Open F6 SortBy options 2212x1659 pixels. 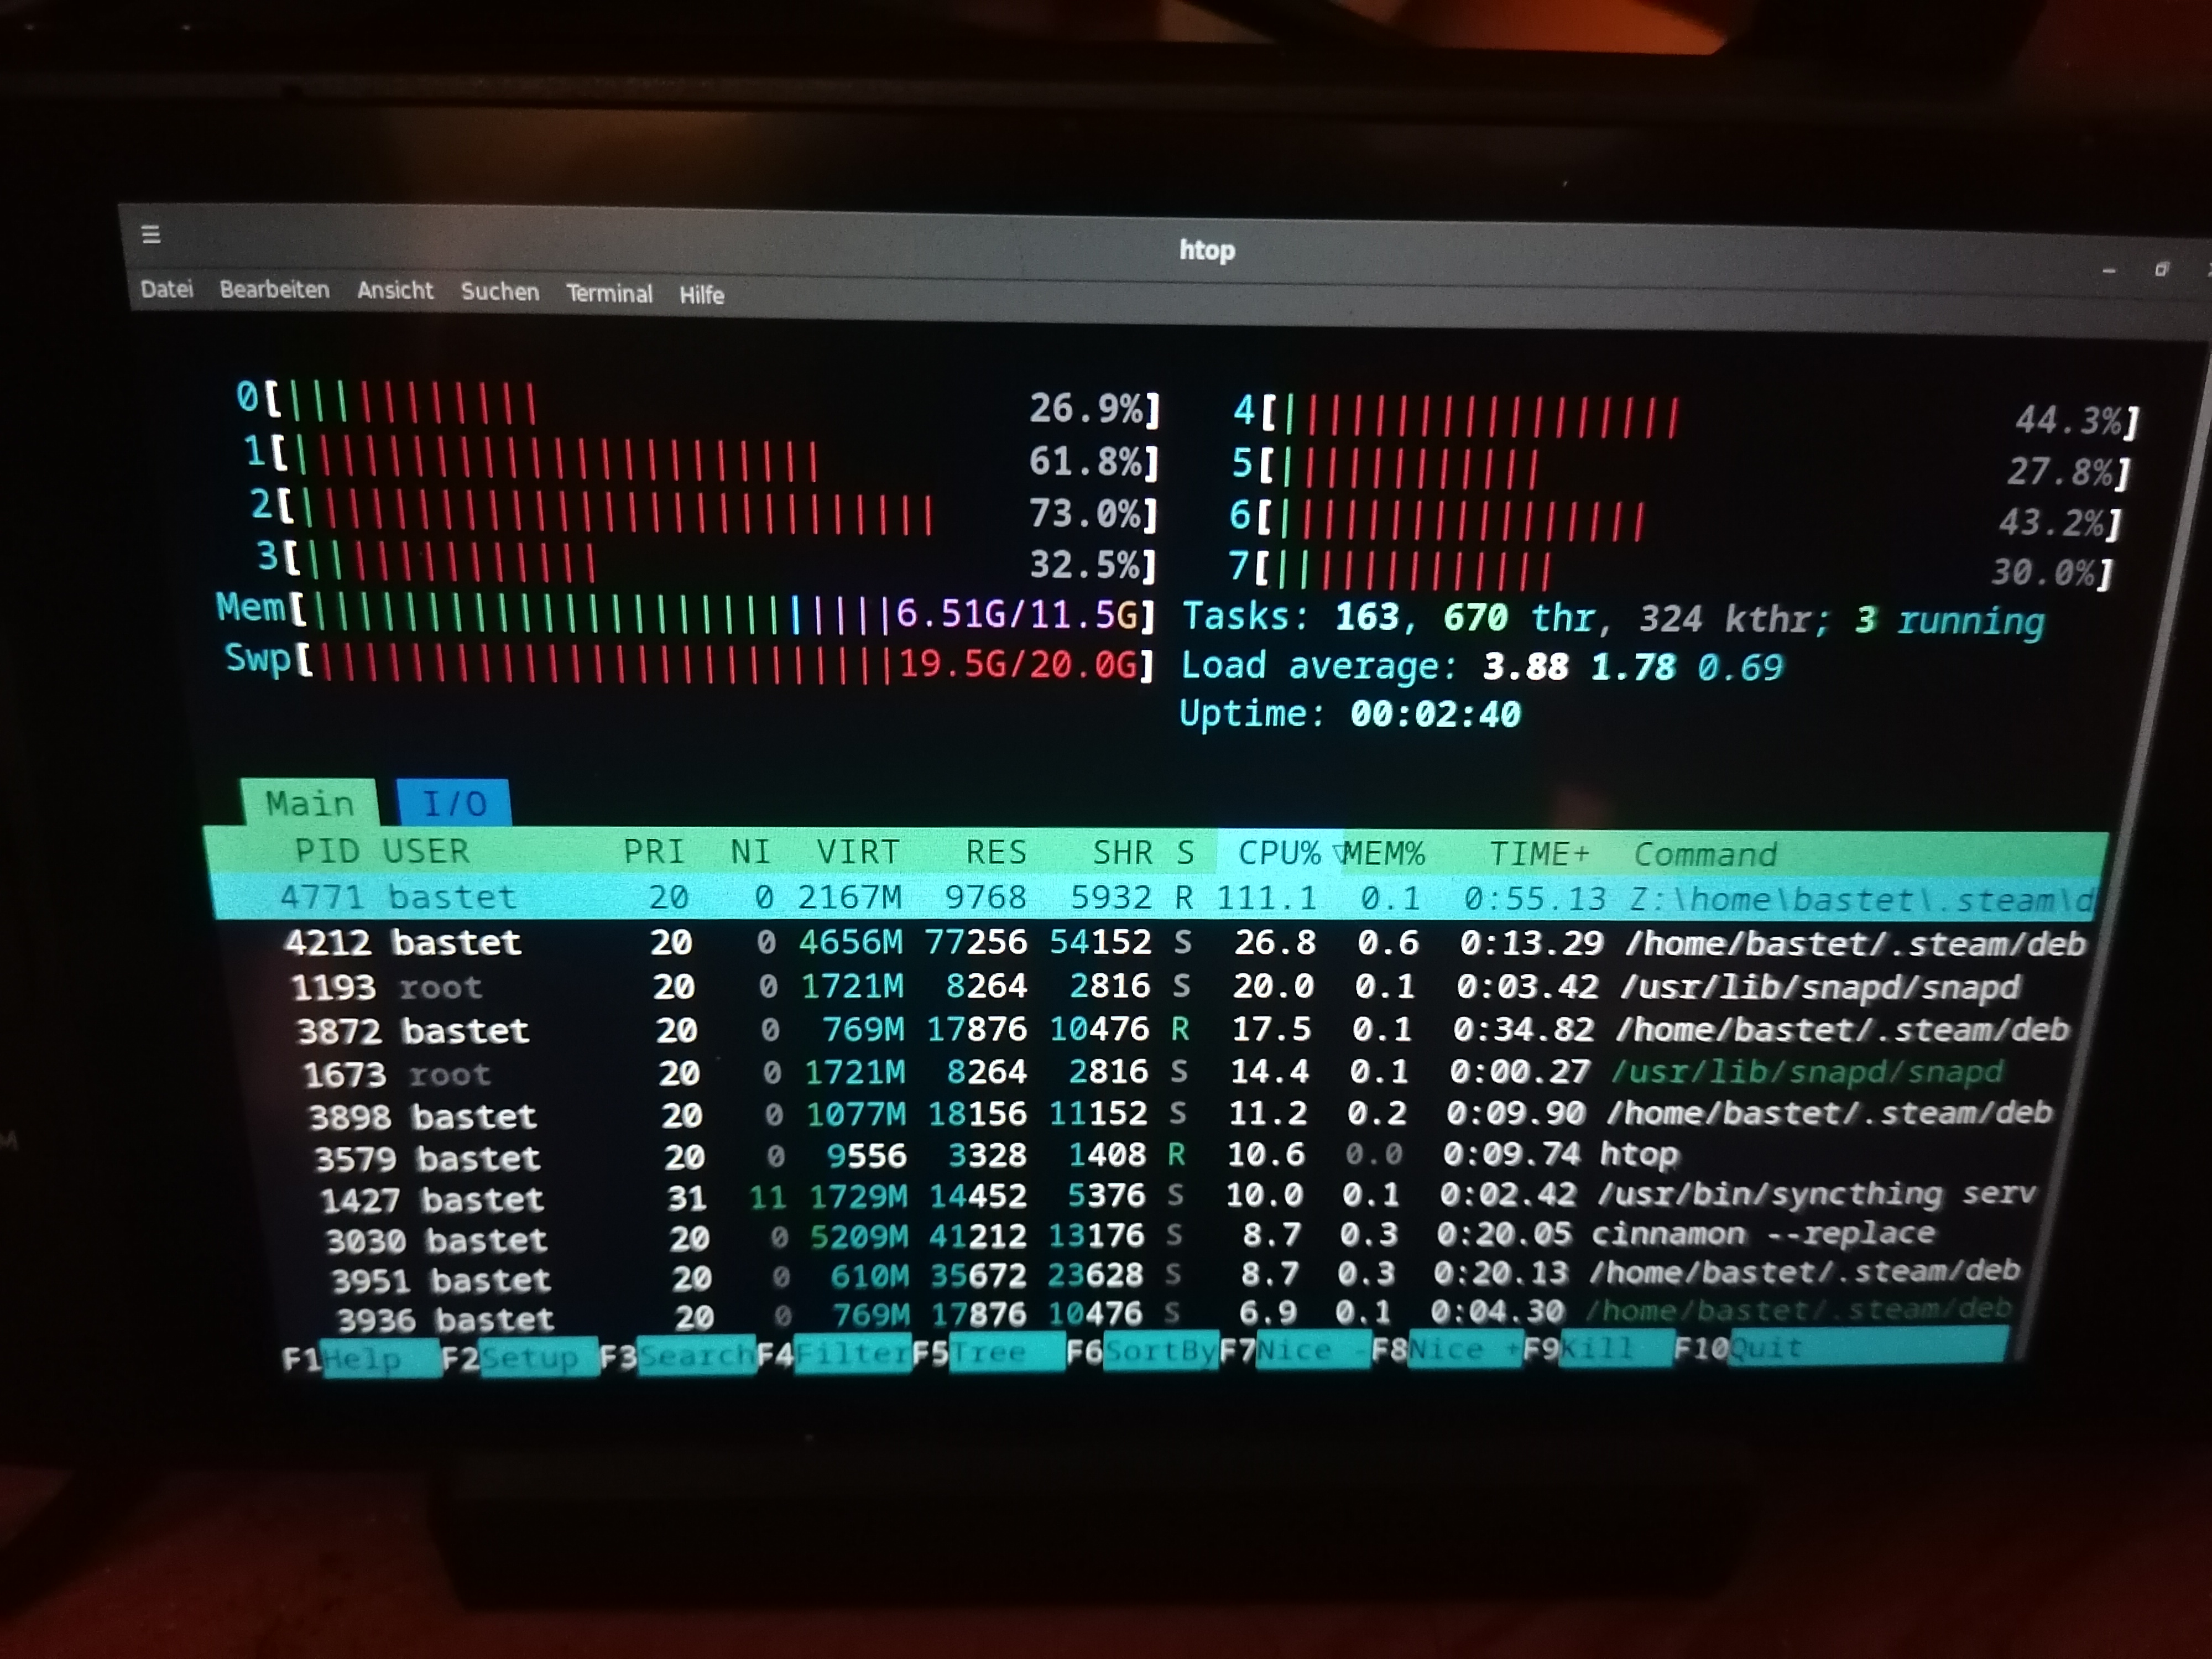click(x=1160, y=1352)
